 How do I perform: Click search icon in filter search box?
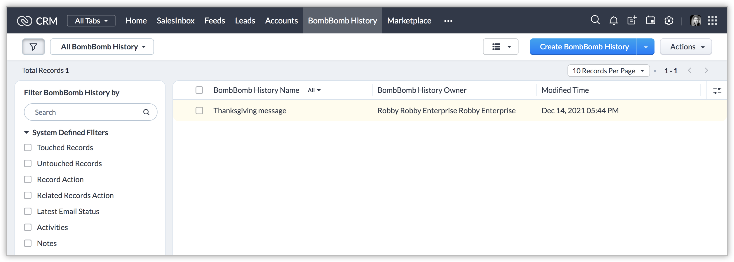146,112
